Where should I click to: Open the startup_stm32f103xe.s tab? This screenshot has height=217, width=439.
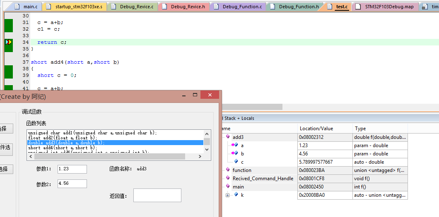pyautogui.click(x=79, y=7)
